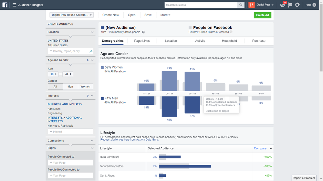Open the hamburger menu next to Audience Insights
The height and width of the screenshot is (181, 323).
tap(14, 5)
